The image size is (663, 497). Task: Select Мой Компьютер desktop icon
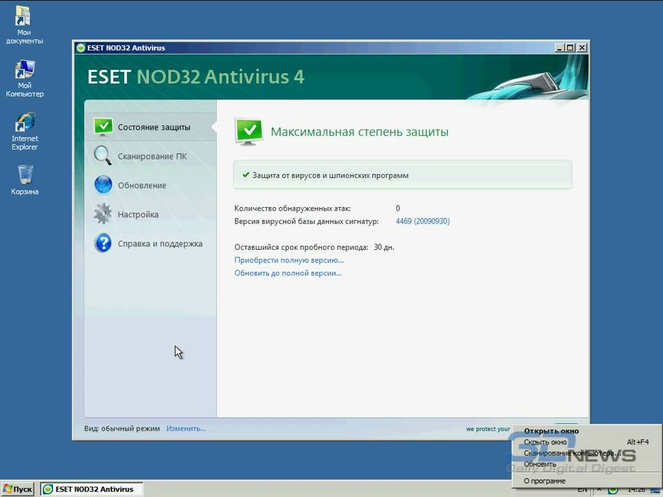tap(25, 79)
